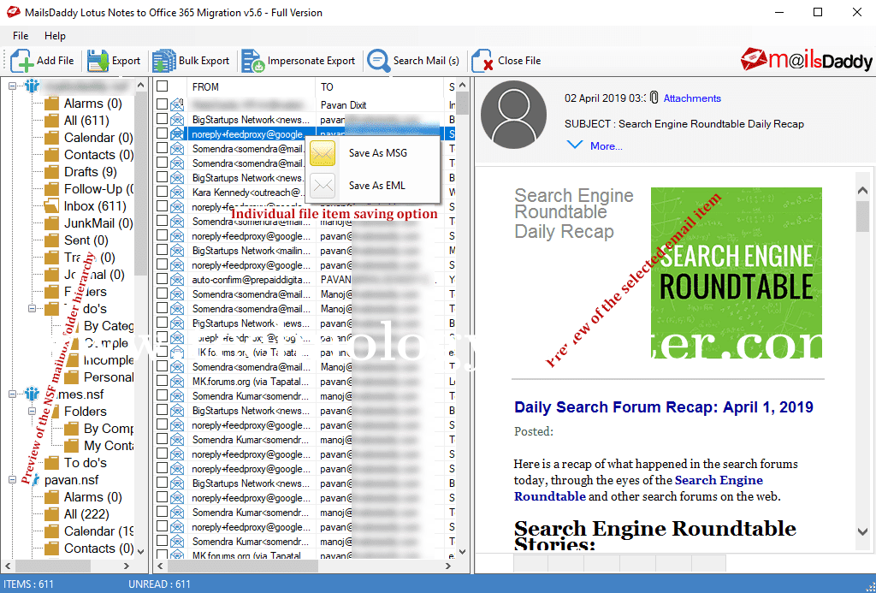Open the Attachments link
Screen dimensions: 876x593
point(692,98)
